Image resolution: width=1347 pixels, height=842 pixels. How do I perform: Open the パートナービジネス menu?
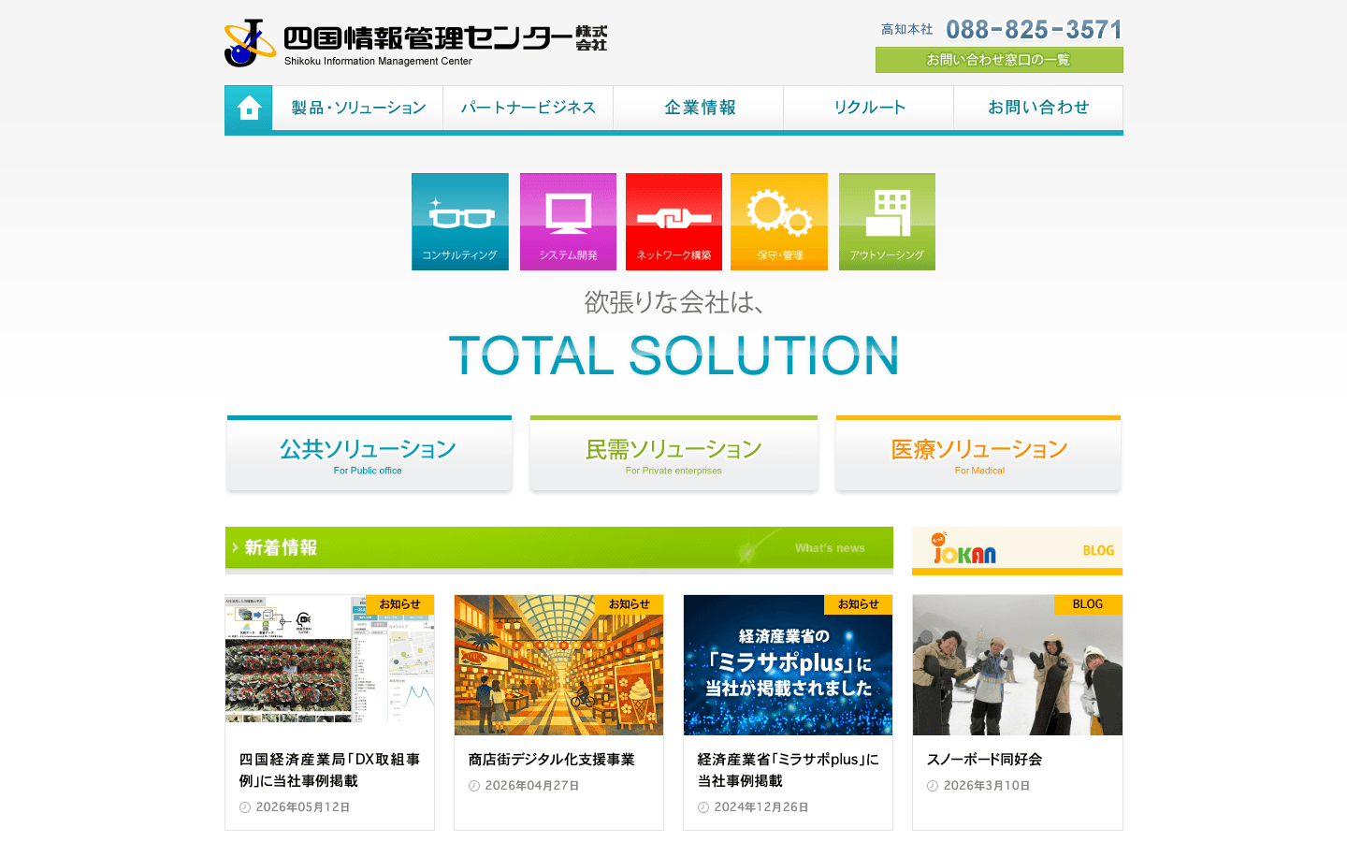click(x=529, y=108)
